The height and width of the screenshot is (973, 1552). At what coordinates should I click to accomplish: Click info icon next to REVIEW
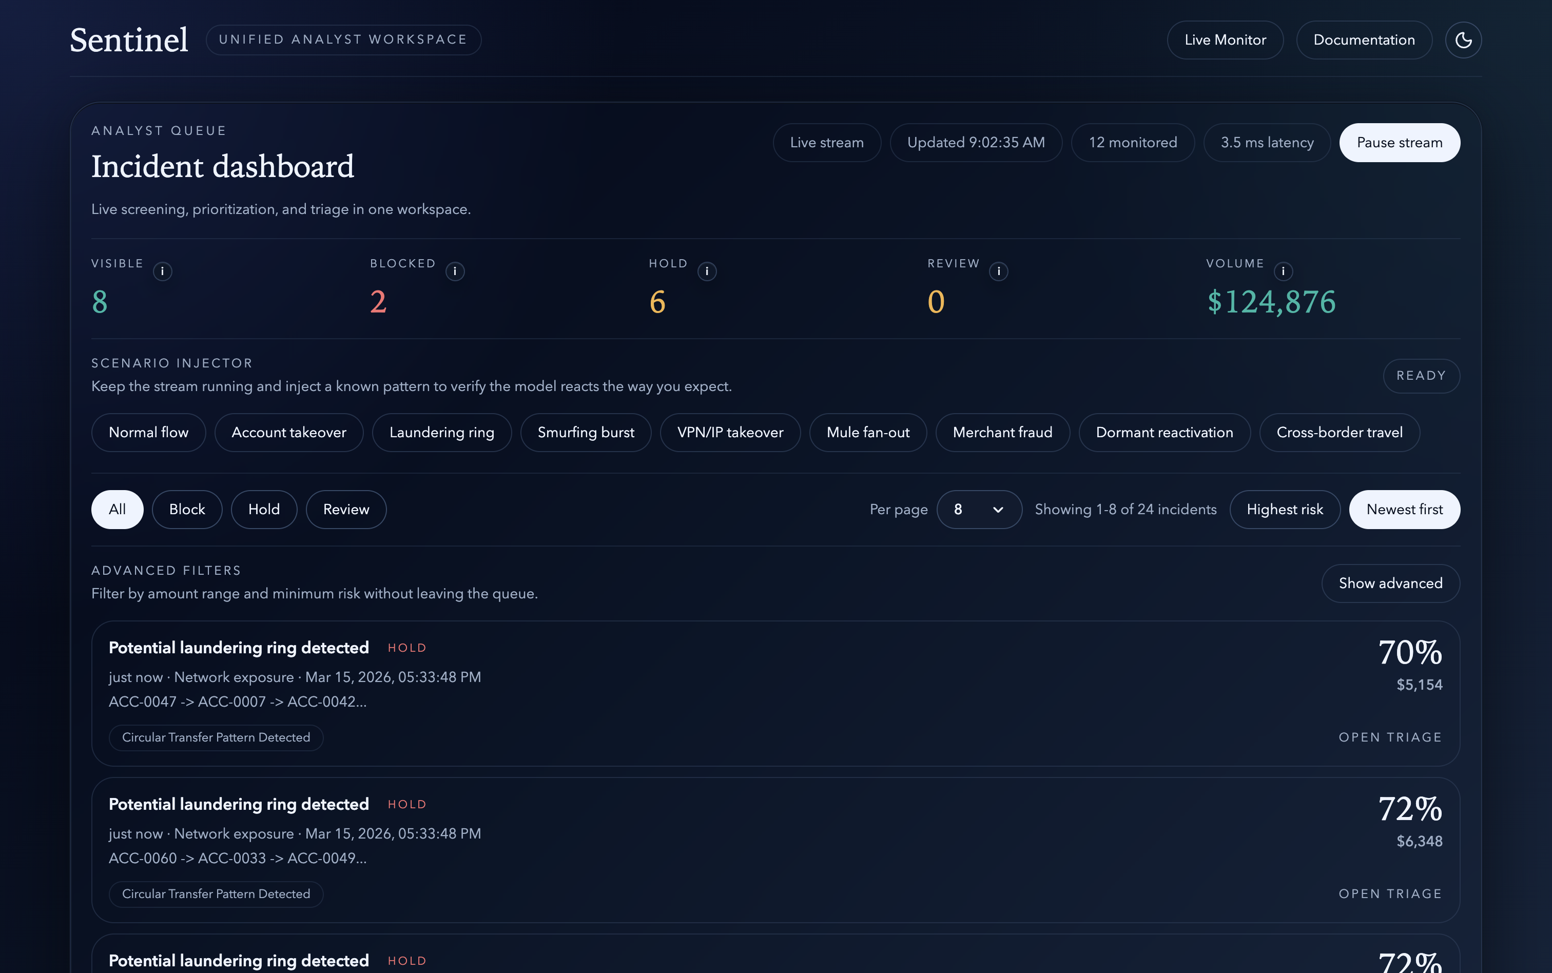pos(998,271)
